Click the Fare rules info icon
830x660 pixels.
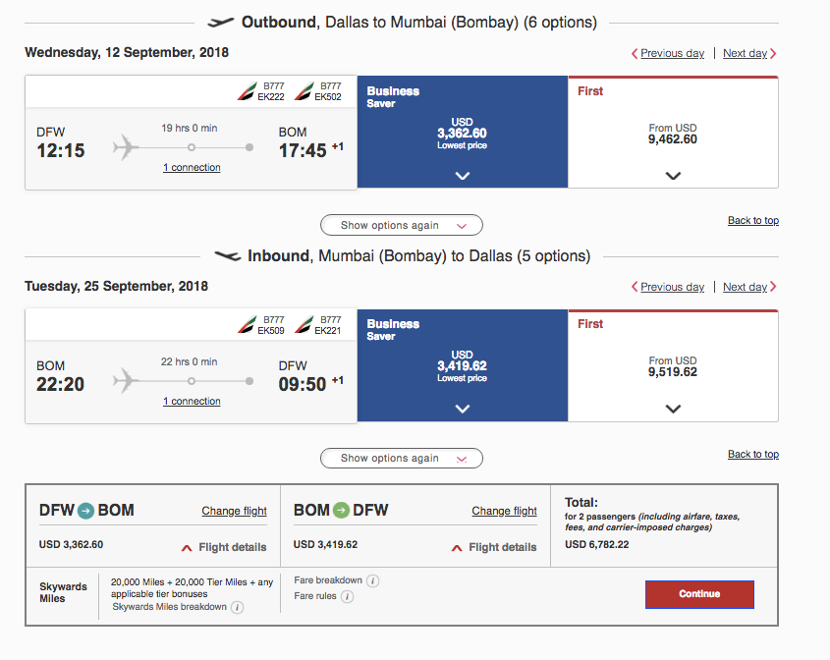[x=347, y=596]
